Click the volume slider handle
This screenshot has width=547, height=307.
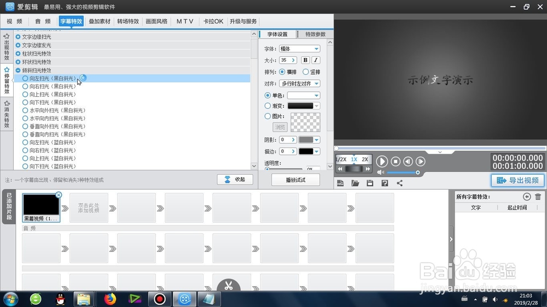click(417, 173)
